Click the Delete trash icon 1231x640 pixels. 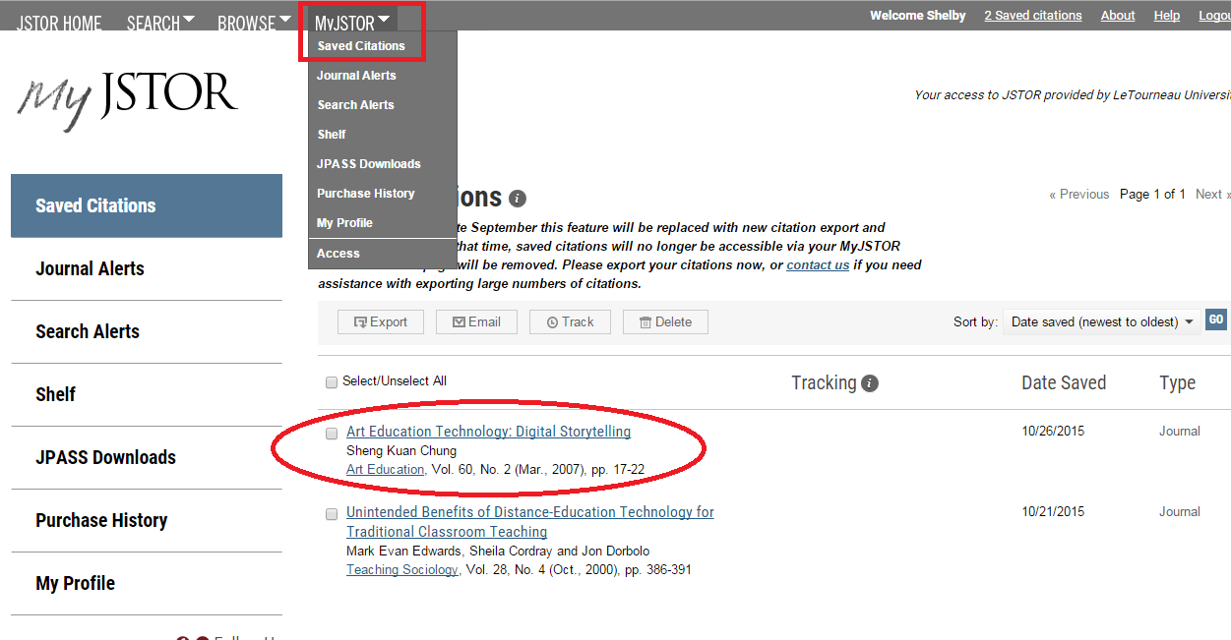646,321
